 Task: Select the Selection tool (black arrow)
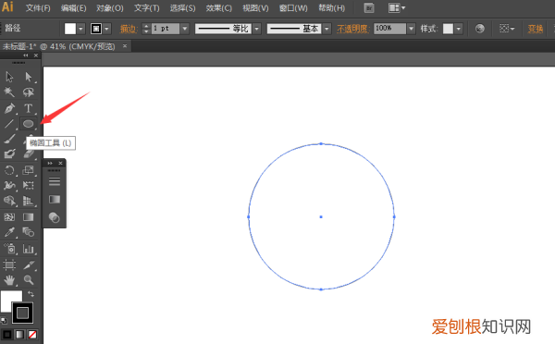tap(9, 77)
